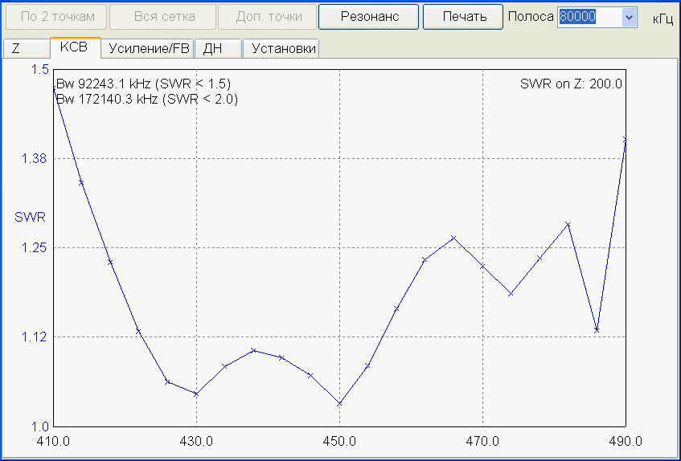Click the Вся сетка button
Screen dimensions: 681x461
point(162,17)
